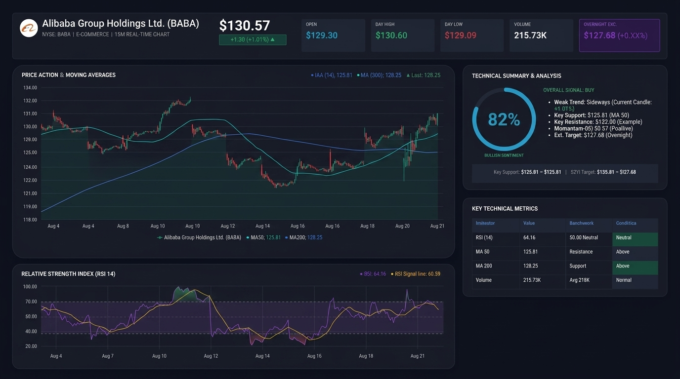The image size is (680, 379).
Task: Toggle the 95I: 64.16 RSI legend
Action: (x=373, y=274)
